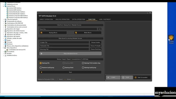Select the Backup build.prop radio option

(83, 68)
